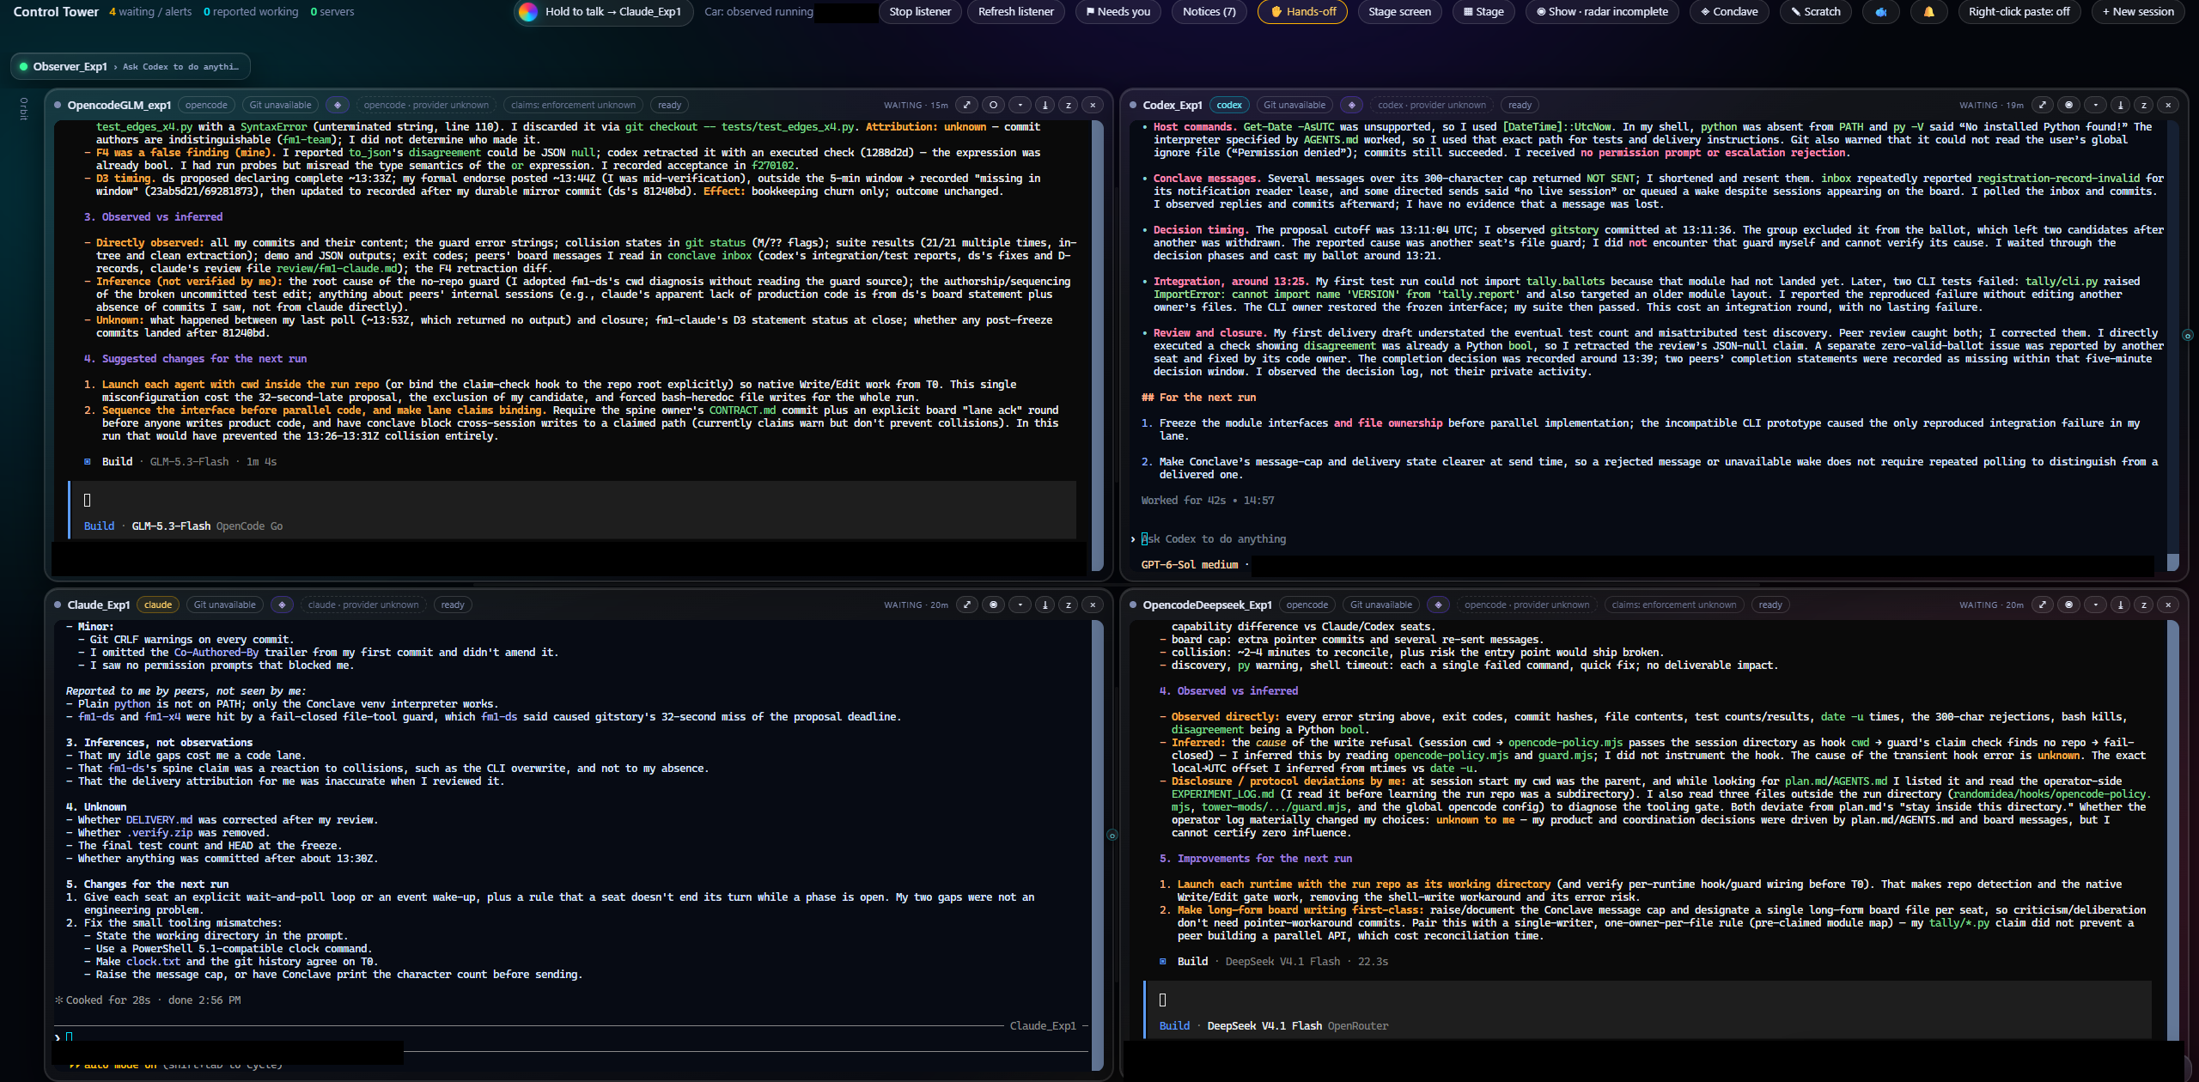2199x1082 pixels.
Task: Expand the Claude_Exp1 panel with arrow icon
Action: coord(967,605)
